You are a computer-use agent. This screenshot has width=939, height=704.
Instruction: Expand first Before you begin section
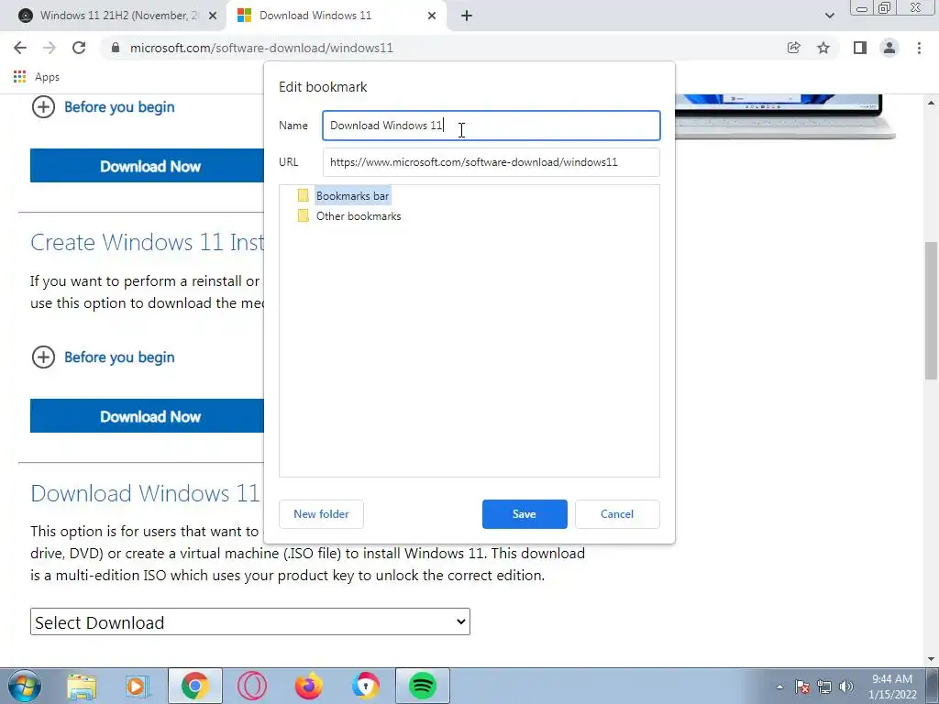click(x=103, y=107)
